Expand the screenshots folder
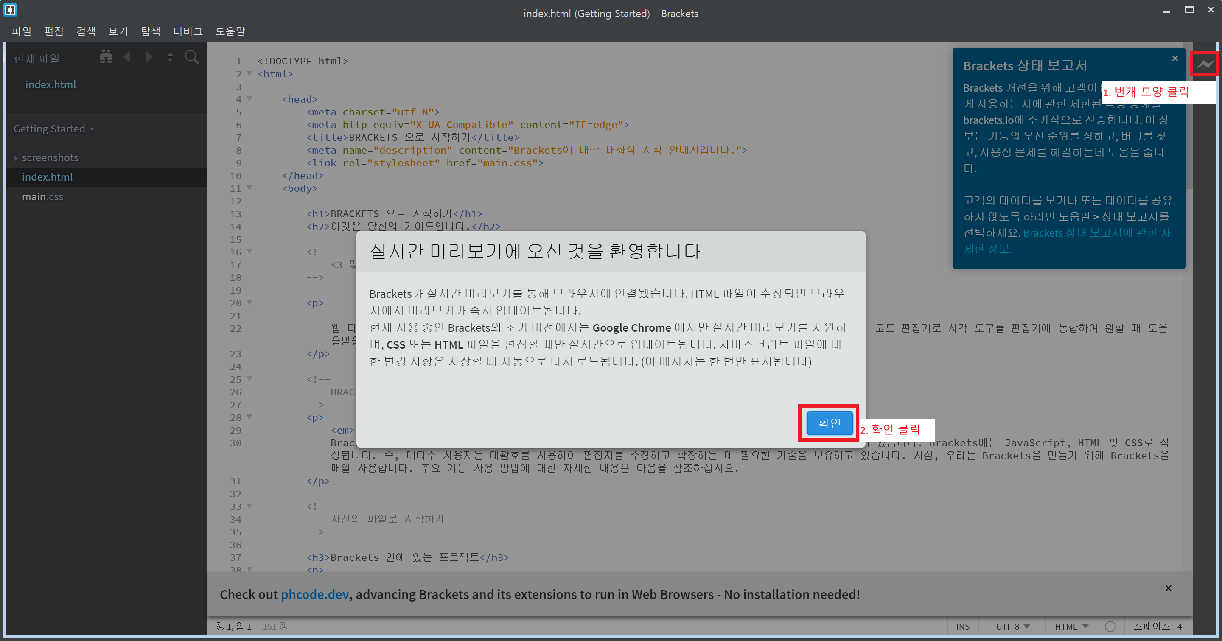This screenshot has height=641, width=1222. [50, 157]
